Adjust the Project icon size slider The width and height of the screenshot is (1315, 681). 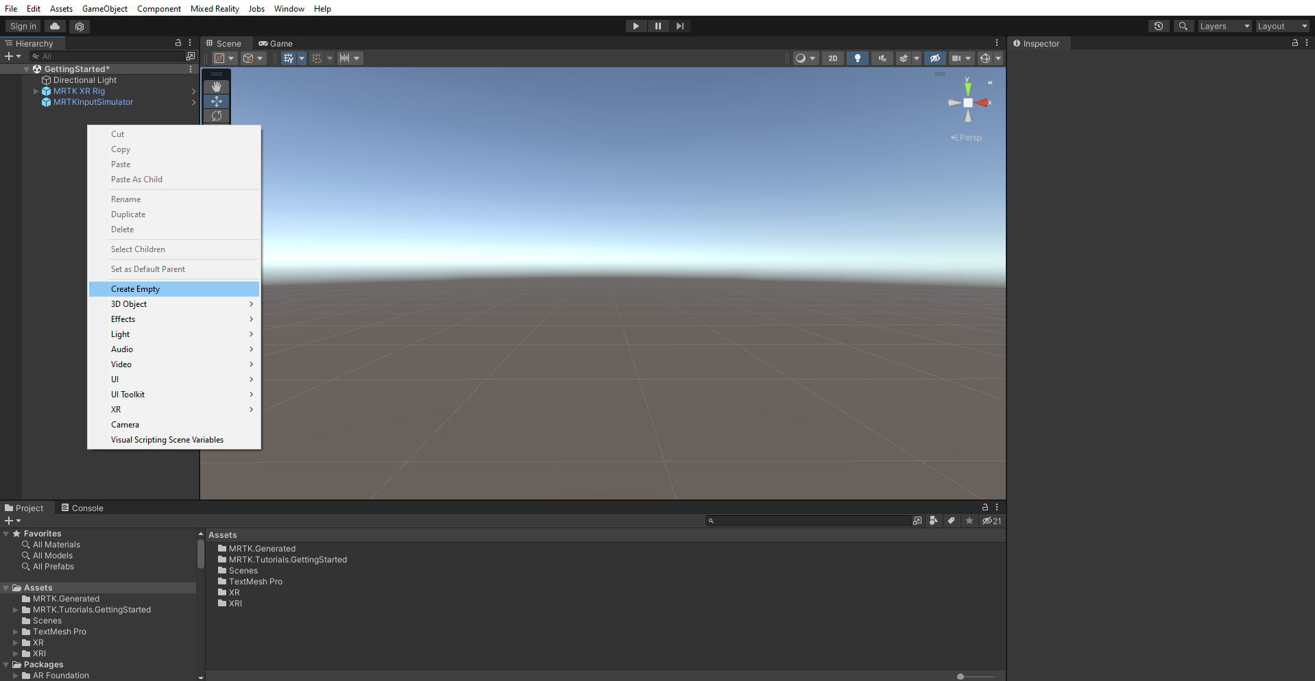tap(977, 676)
